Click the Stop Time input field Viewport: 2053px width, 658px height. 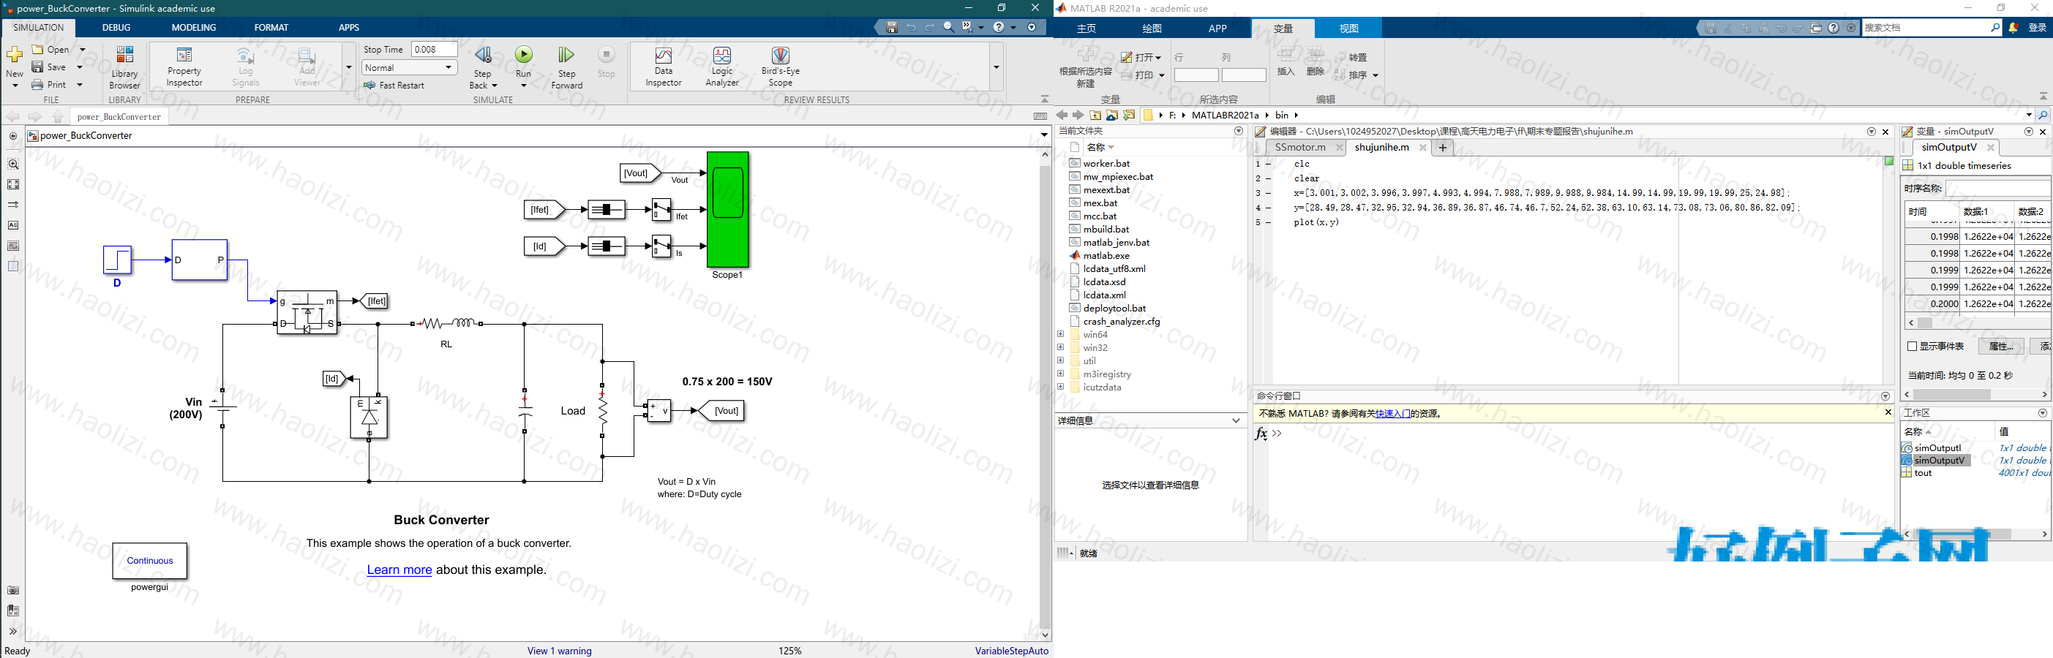pos(434,50)
